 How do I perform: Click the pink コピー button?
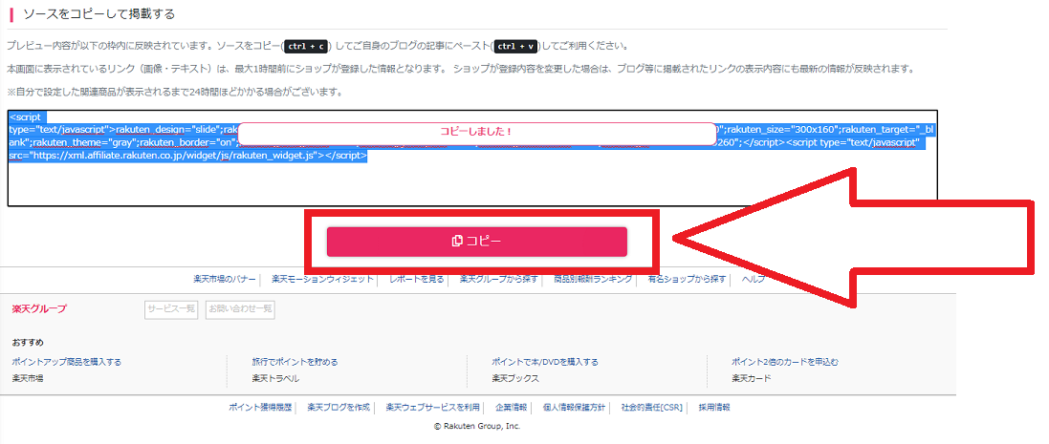tap(476, 242)
